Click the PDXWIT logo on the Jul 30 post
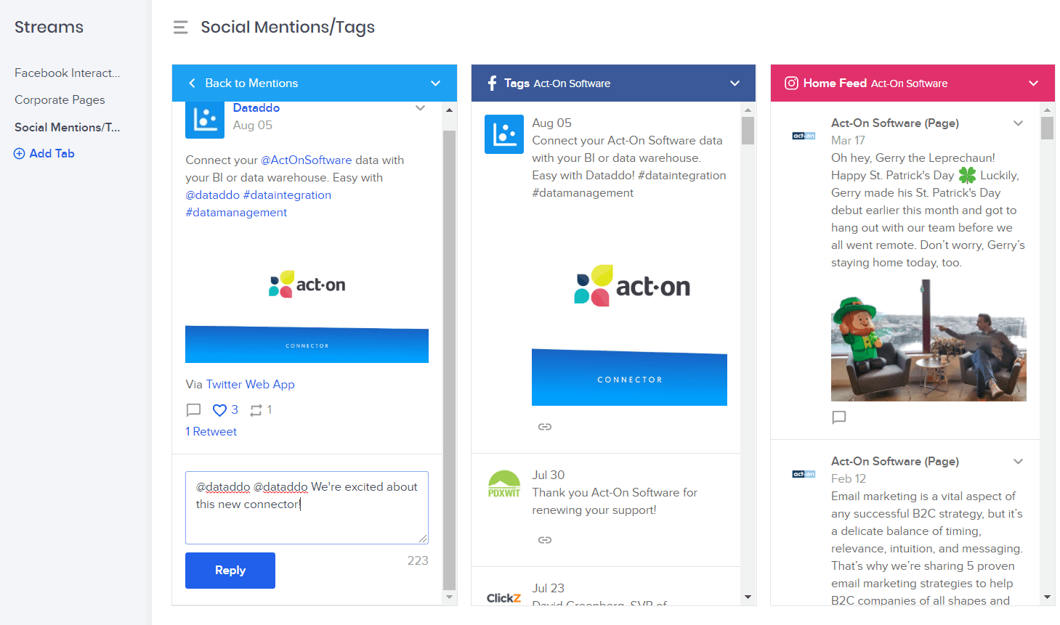Screen dimensions: 1060x625 coord(504,484)
